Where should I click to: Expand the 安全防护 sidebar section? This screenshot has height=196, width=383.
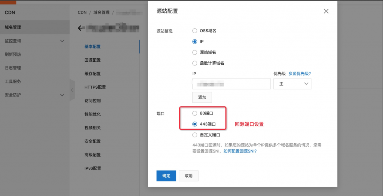(35, 95)
